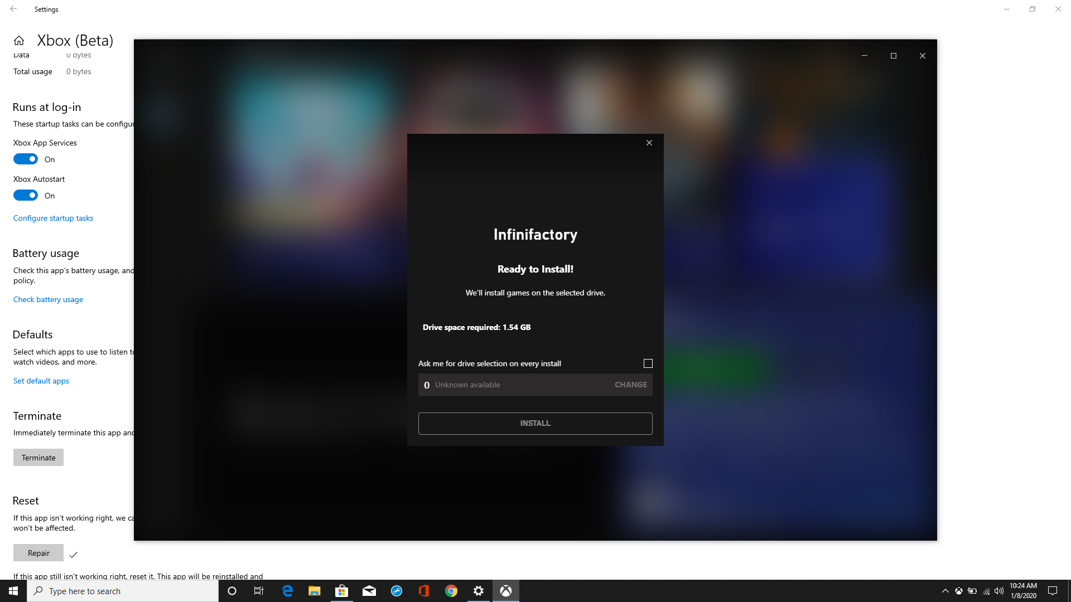Image resolution: width=1071 pixels, height=602 pixels.
Task: Click the Repair button
Action: point(38,553)
